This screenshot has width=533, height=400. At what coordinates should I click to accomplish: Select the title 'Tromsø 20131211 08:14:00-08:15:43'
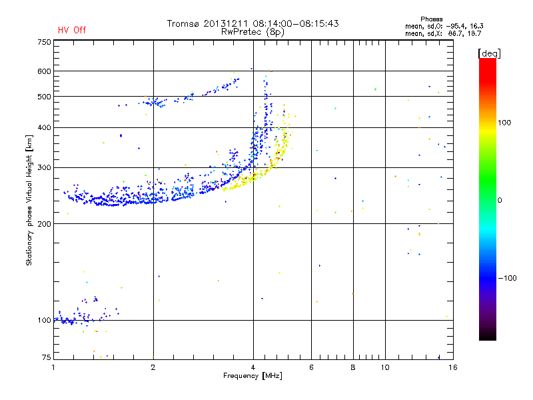pyautogui.click(x=253, y=23)
